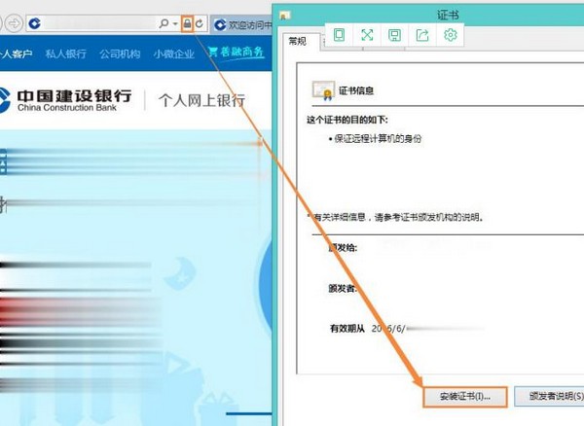Screen dimensions: 584x426
Task: Click the refresh page icon
Action: click(200, 22)
